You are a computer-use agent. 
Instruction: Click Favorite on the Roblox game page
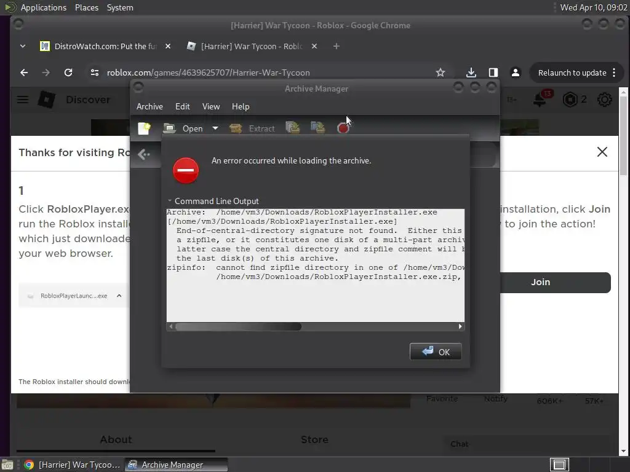pos(442,398)
